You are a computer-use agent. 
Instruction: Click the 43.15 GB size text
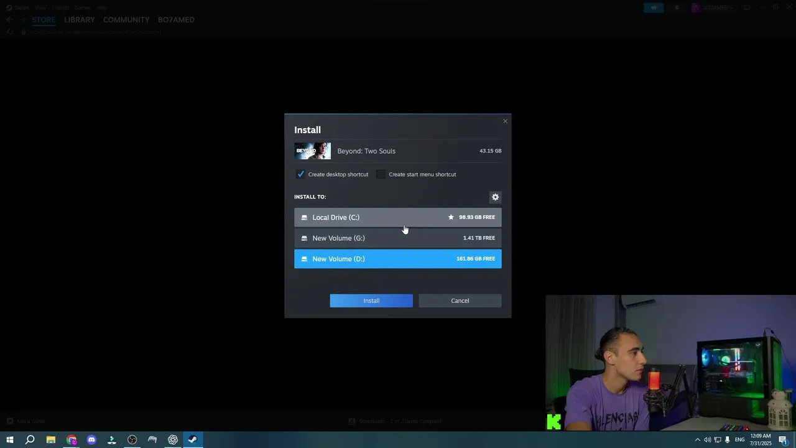[x=490, y=151]
